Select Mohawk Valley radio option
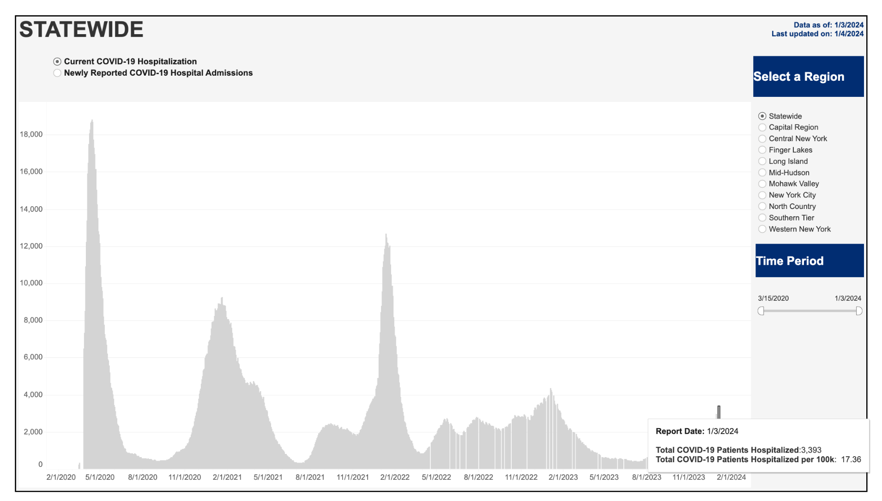Screen dimensions: 882x501 pos(762,184)
